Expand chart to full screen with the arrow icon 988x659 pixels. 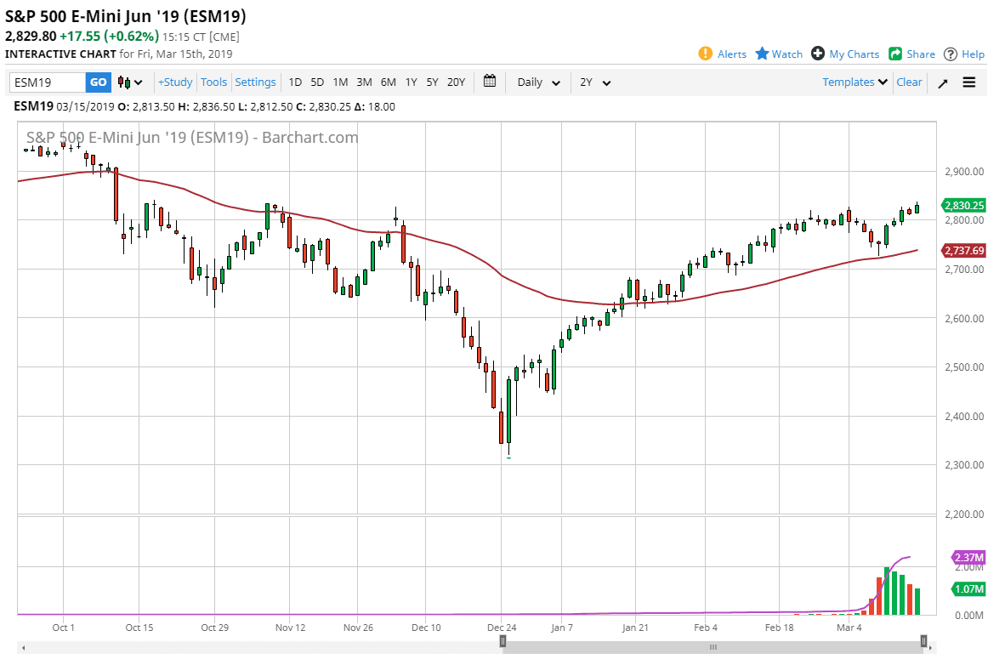point(943,82)
